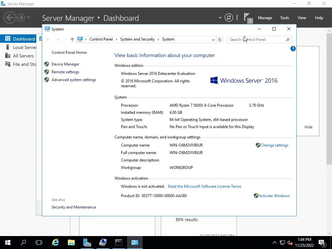Open Advanced system settings link
Image resolution: width=332 pixels, height=249 pixels.
(x=74, y=80)
